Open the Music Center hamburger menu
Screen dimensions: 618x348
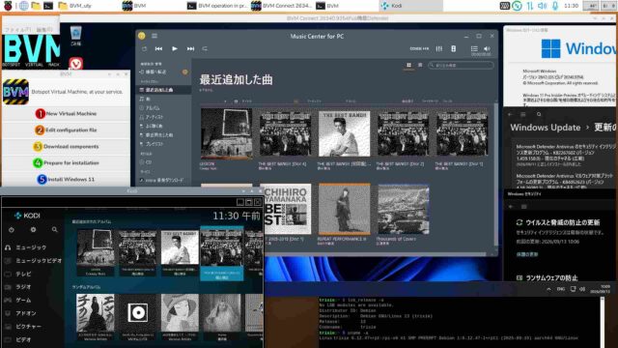pyautogui.click(x=154, y=36)
